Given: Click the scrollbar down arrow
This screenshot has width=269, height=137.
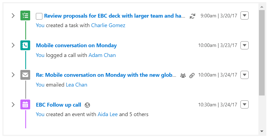Looking at the screenshot, I should tap(262, 131).
